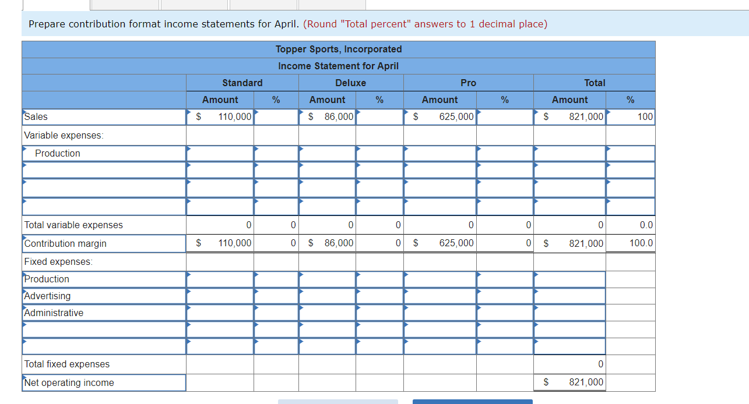Click the 'Deluxe' column group header
This screenshot has width=749, height=404.
pyautogui.click(x=351, y=83)
